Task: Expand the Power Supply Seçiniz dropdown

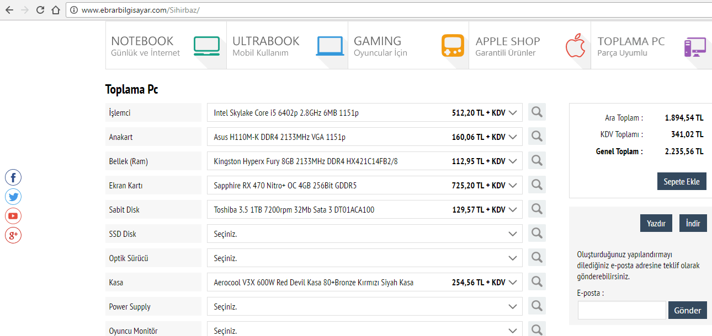Action: [365, 307]
